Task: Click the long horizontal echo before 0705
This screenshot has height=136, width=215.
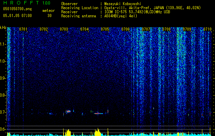Action: (x=98, y=113)
